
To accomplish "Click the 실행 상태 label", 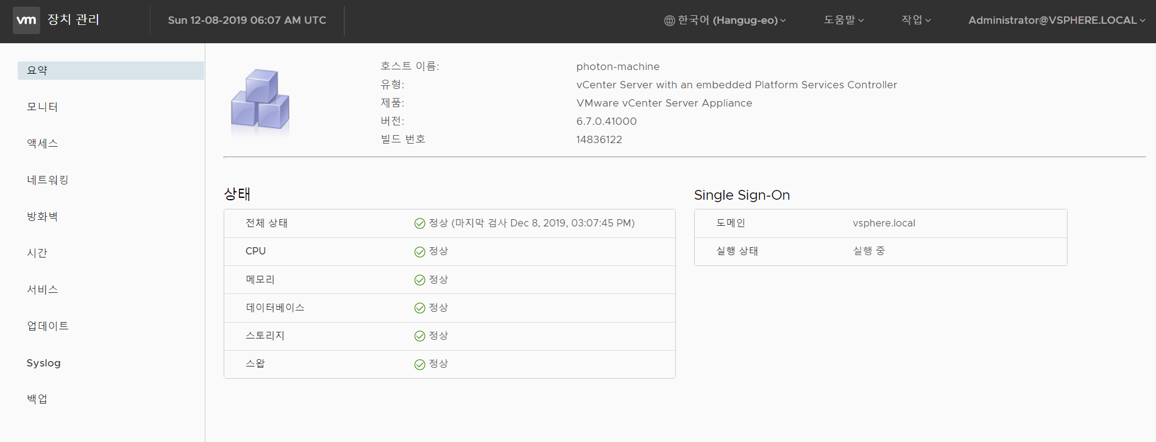I will [x=737, y=251].
